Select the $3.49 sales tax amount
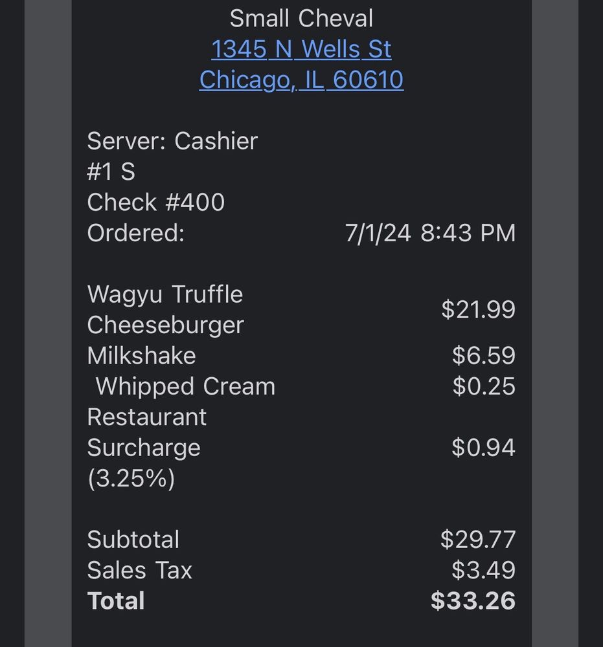 (x=483, y=570)
